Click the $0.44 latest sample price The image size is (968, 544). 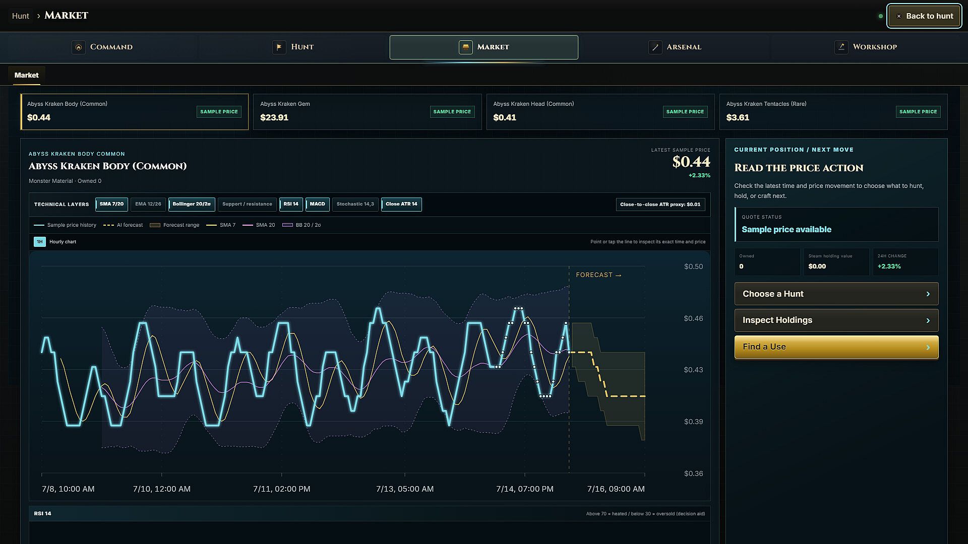pos(691,162)
